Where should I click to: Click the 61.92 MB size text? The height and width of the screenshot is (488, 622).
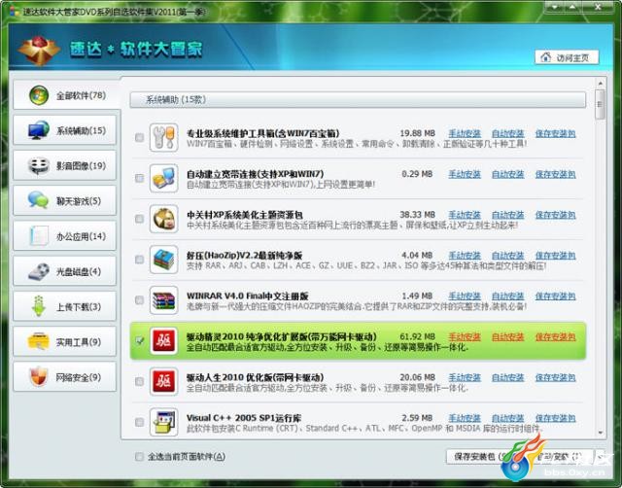[x=417, y=337]
